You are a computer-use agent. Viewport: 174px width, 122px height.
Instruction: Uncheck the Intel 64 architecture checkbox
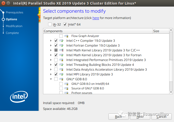point(65,24)
